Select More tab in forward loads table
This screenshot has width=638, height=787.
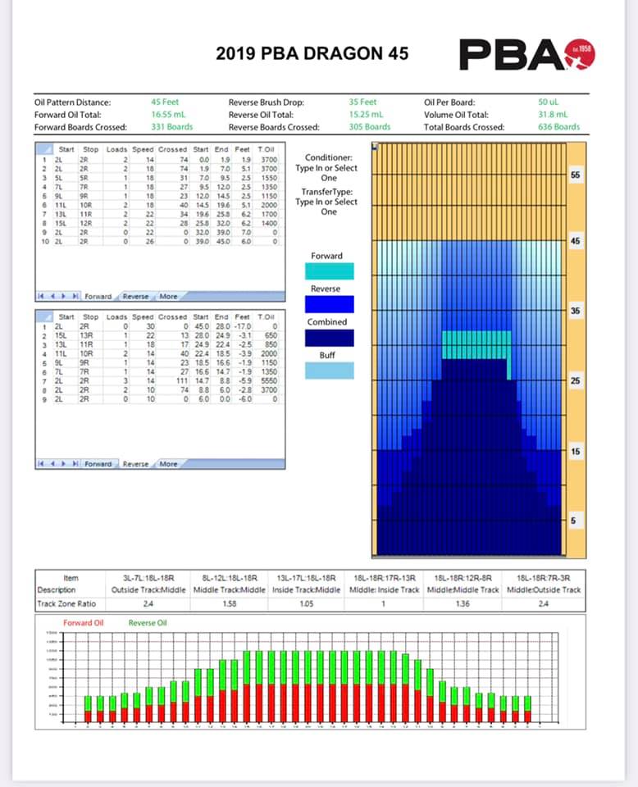coord(168,297)
